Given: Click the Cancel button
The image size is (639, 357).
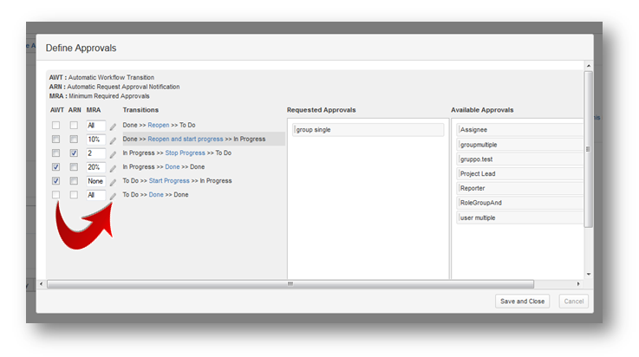Looking at the screenshot, I should pyautogui.click(x=573, y=302).
